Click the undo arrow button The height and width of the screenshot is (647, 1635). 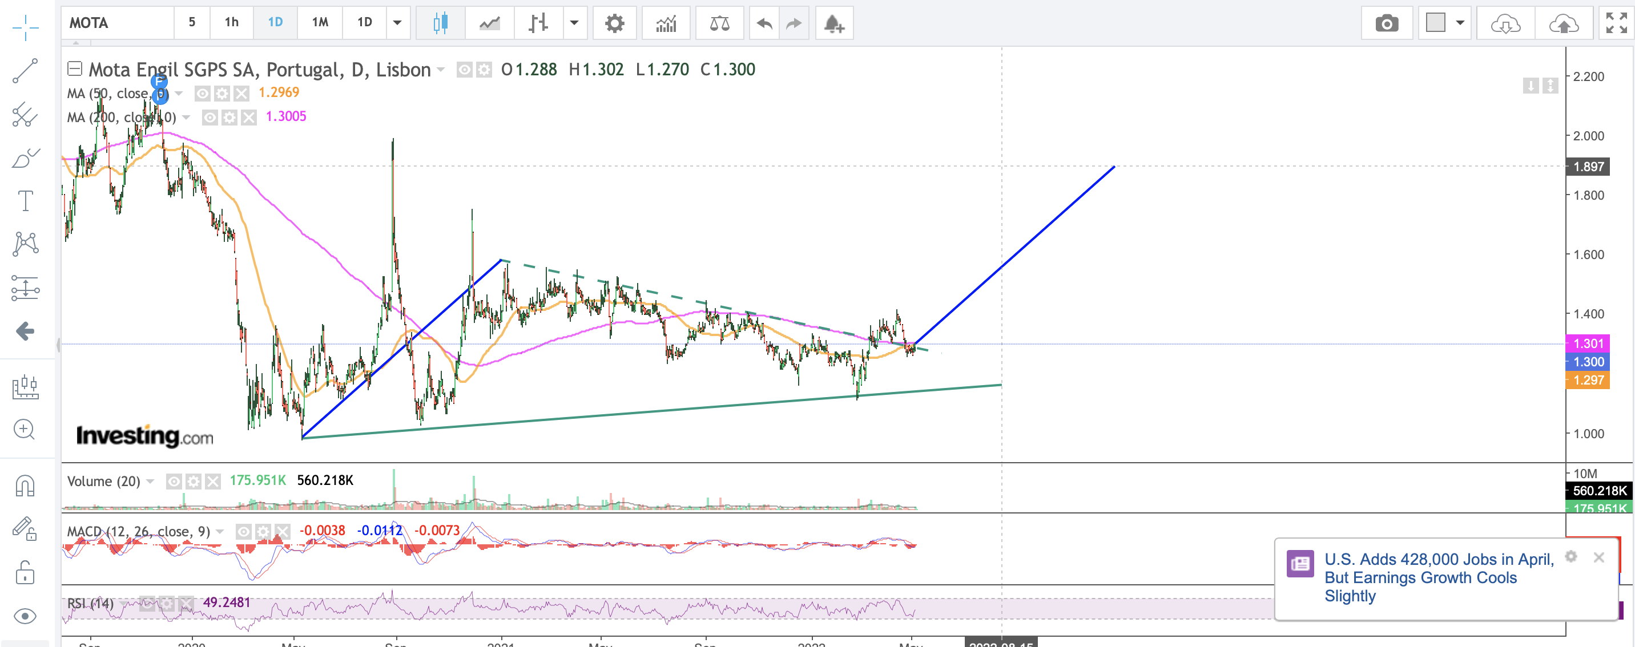click(764, 23)
